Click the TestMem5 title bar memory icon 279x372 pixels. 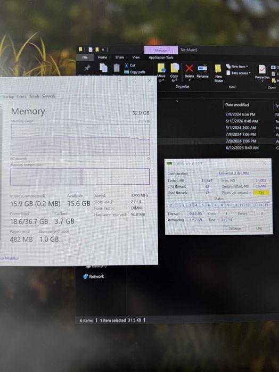[169, 163]
